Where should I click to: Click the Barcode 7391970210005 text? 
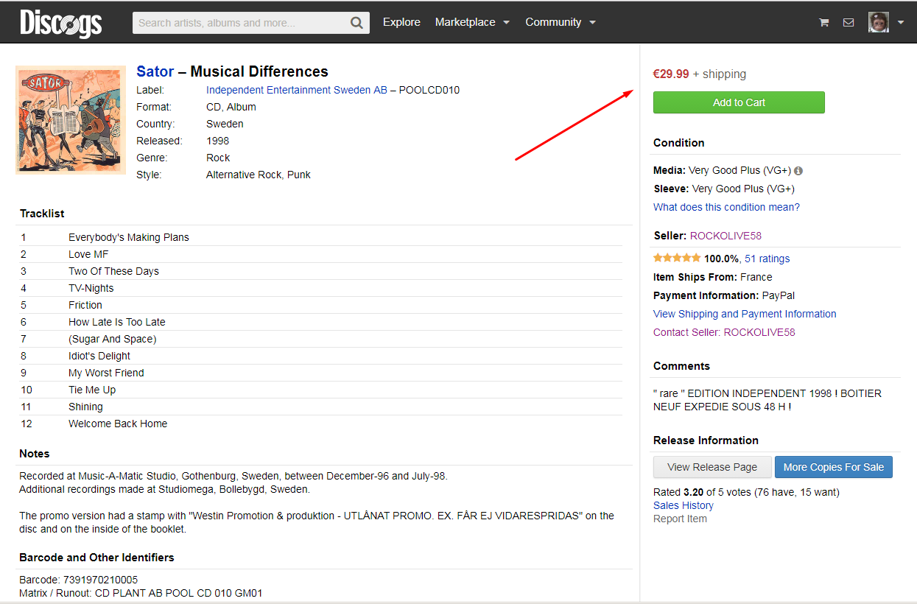coord(79,580)
